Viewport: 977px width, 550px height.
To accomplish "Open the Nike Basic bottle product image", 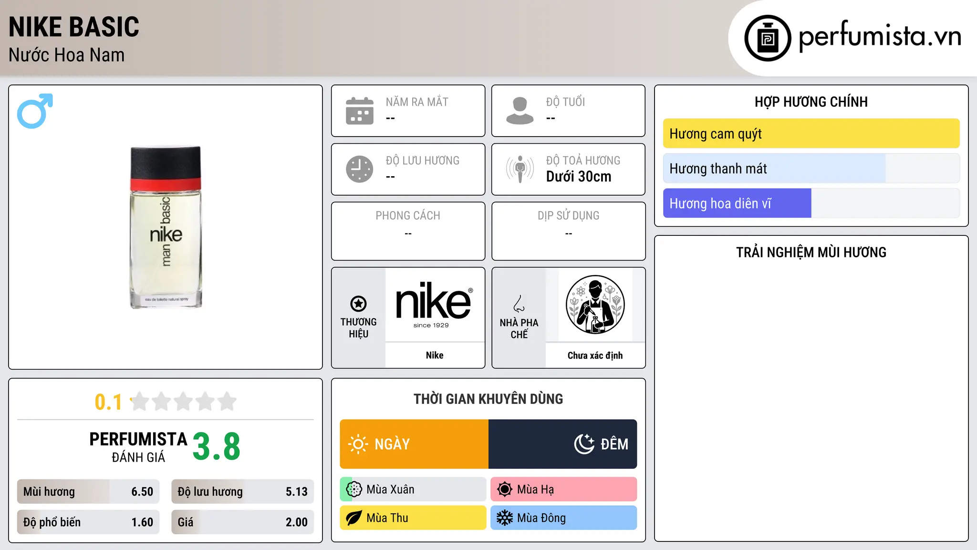I will [x=166, y=227].
